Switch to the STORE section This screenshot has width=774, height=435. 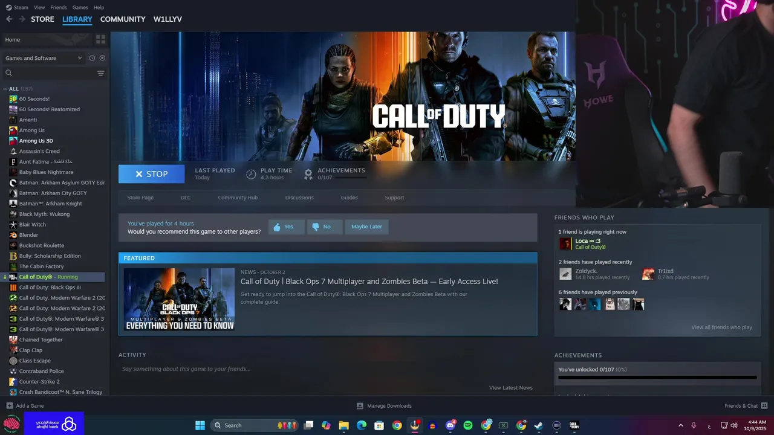tap(42, 19)
